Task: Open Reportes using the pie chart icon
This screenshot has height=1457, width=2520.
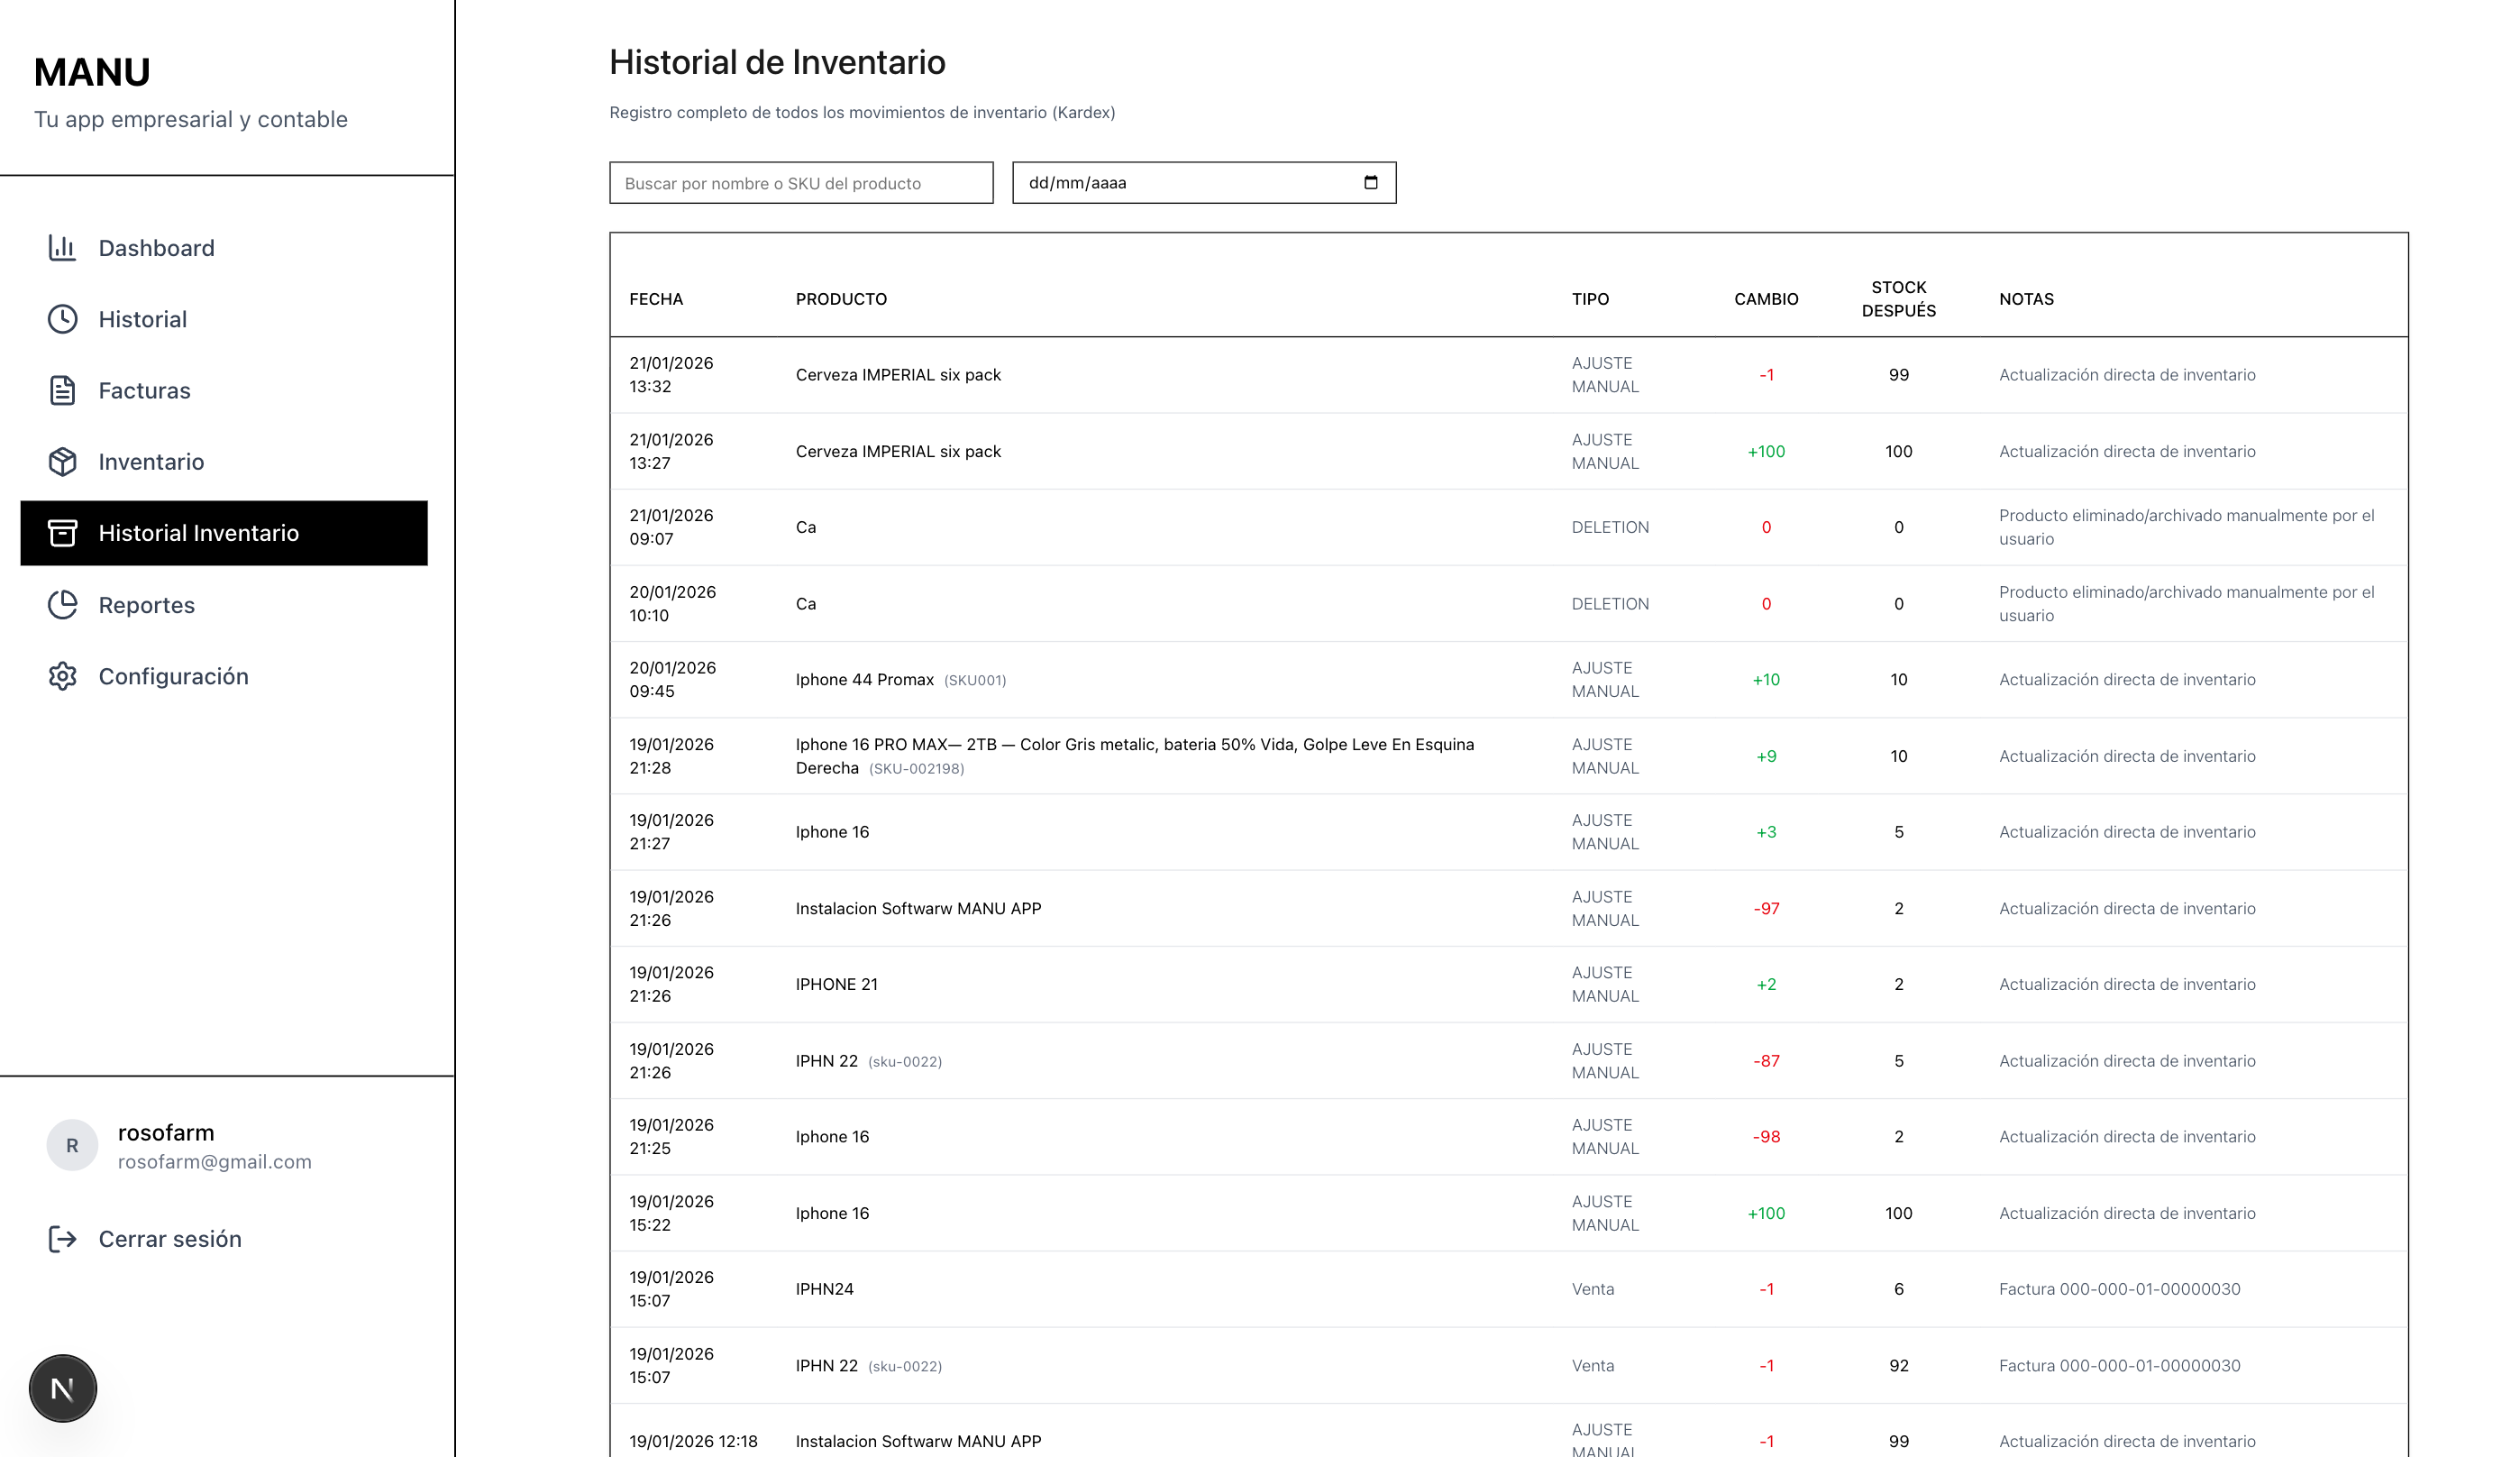Action: [63, 604]
